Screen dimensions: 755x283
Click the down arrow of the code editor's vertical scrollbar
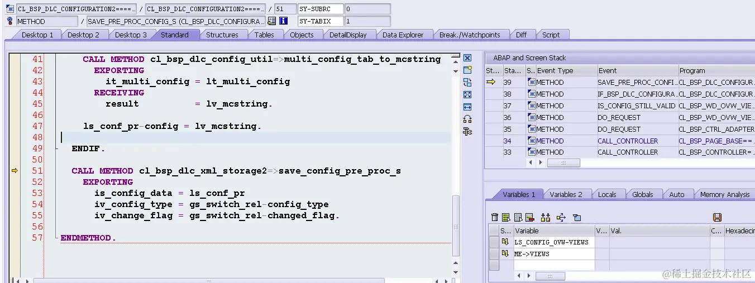[x=456, y=272]
